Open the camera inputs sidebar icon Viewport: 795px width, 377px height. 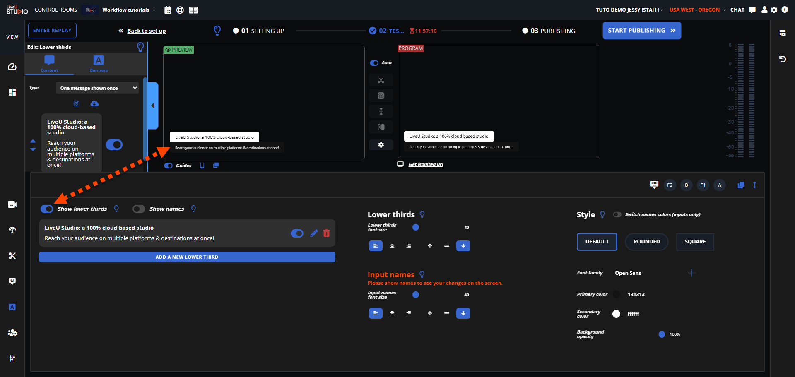(x=12, y=204)
